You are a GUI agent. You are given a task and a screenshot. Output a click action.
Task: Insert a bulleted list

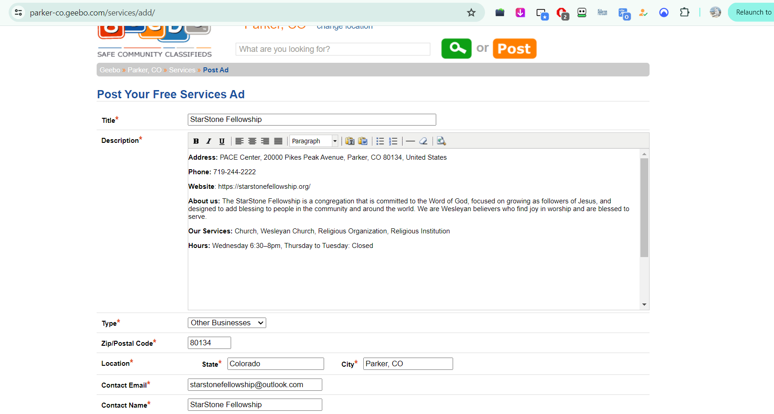pyautogui.click(x=380, y=141)
